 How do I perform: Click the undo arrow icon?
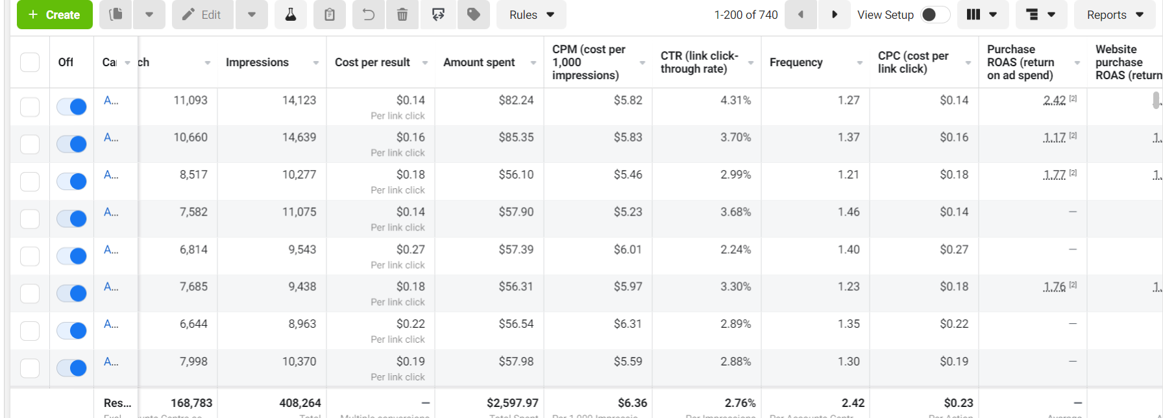(369, 14)
